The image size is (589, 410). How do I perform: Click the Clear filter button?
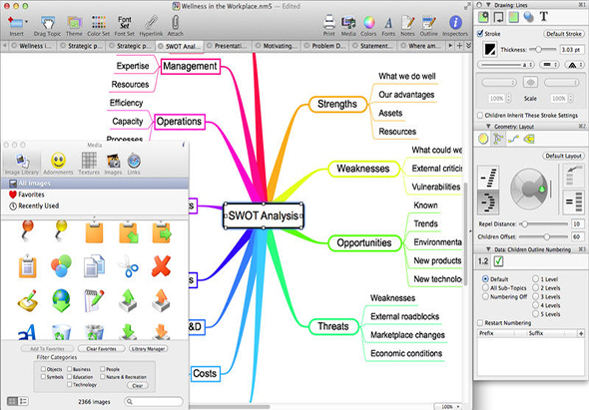[138, 385]
